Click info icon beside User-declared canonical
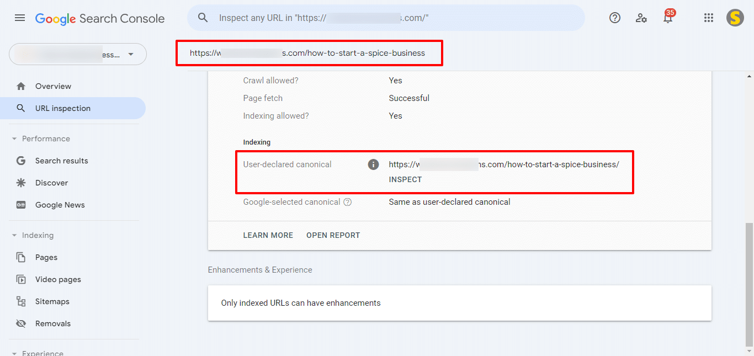 [374, 164]
